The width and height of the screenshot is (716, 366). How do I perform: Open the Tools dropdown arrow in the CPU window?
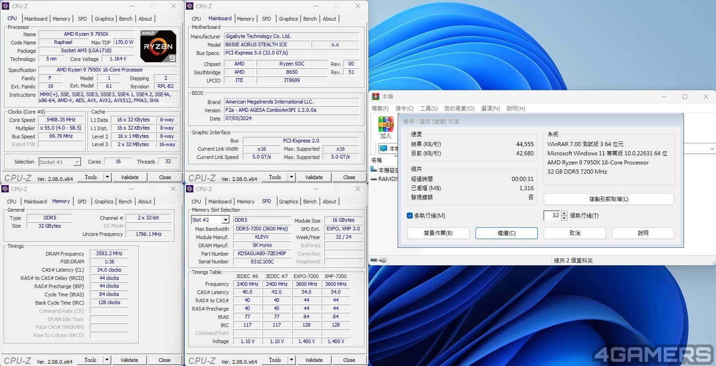[x=107, y=177]
